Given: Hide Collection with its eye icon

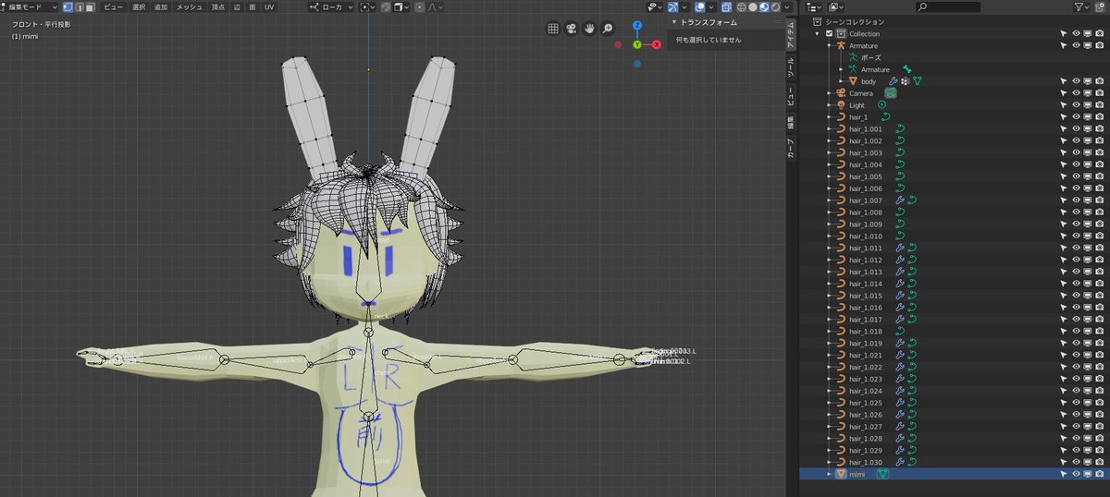Looking at the screenshot, I should coord(1077,33).
